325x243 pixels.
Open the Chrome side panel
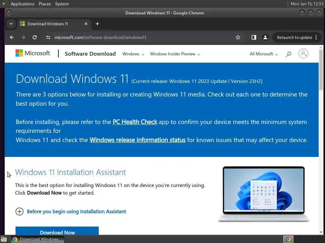[254, 37]
